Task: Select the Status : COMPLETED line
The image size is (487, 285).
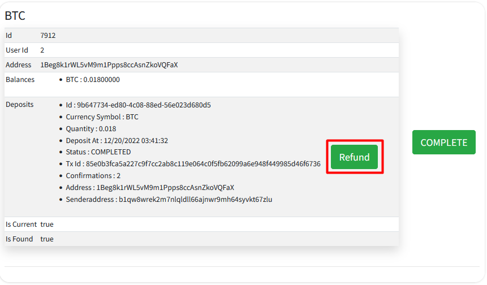Action: click(98, 152)
